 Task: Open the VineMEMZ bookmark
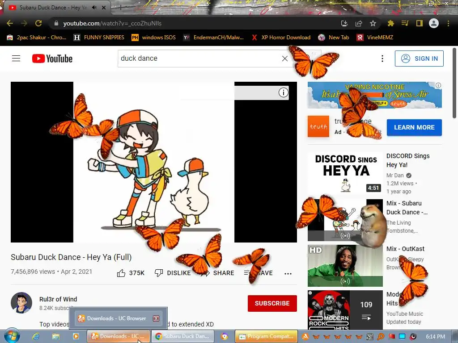375,38
